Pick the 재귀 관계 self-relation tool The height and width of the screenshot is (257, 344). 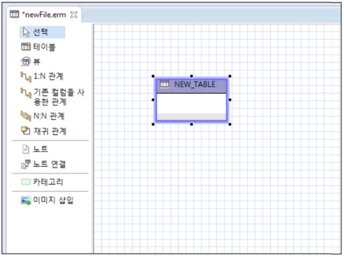(44, 131)
